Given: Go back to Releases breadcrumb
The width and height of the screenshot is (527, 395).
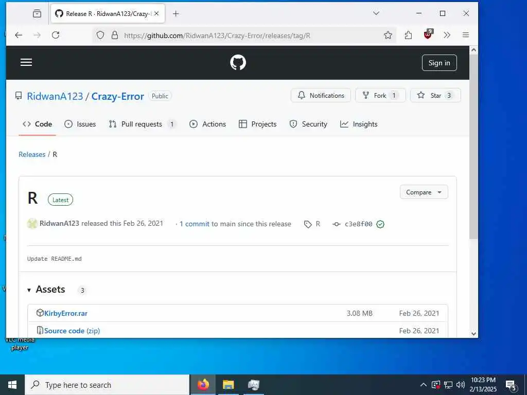Looking at the screenshot, I should [x=32, y=154].
